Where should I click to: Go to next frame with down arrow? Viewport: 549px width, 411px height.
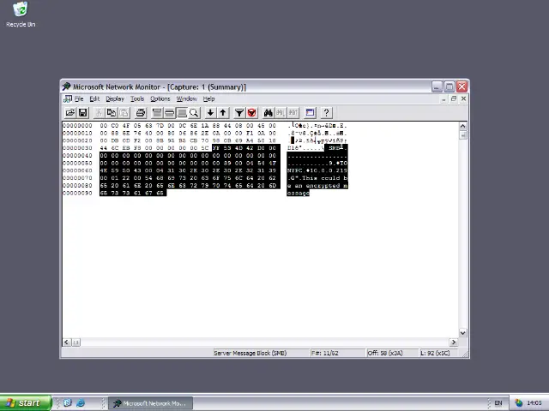(x=210, y=112)
